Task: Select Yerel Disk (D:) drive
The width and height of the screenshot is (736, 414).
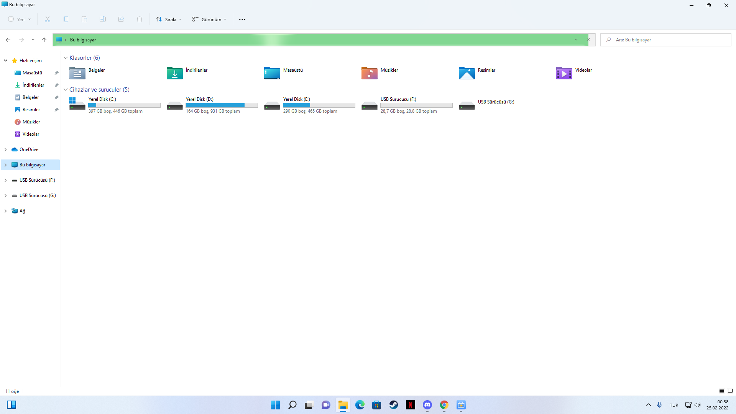Action: pyautogui.click(x=212, y=105)
